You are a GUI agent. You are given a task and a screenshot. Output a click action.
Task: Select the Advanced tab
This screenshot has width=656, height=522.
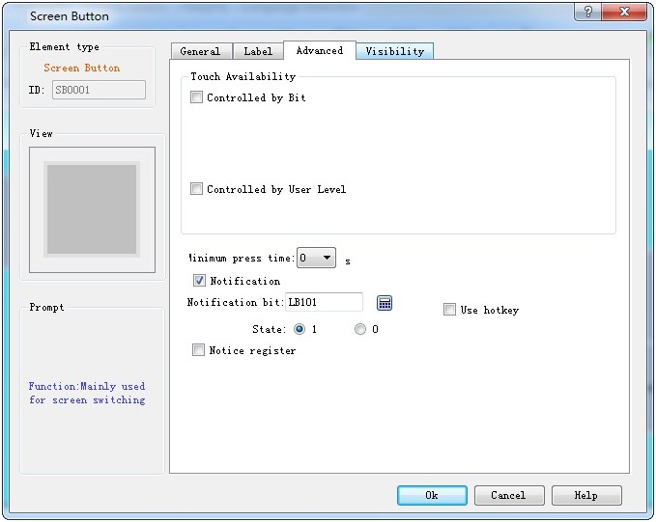point(320,50)
